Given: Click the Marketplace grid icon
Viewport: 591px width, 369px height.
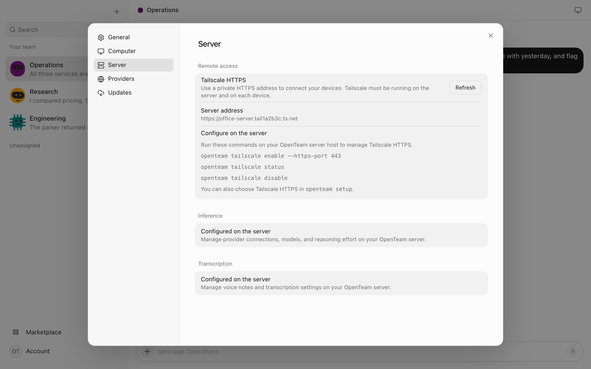Looking at the screenshot, I should tap(16, 332).
